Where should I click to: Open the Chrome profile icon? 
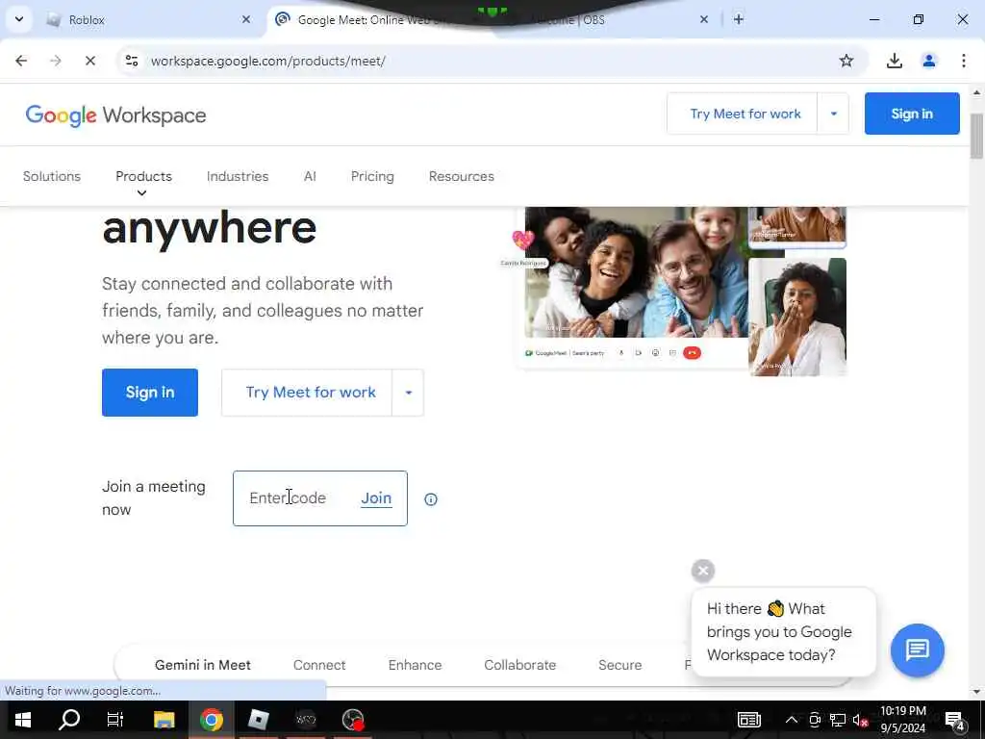coord(928,61)
